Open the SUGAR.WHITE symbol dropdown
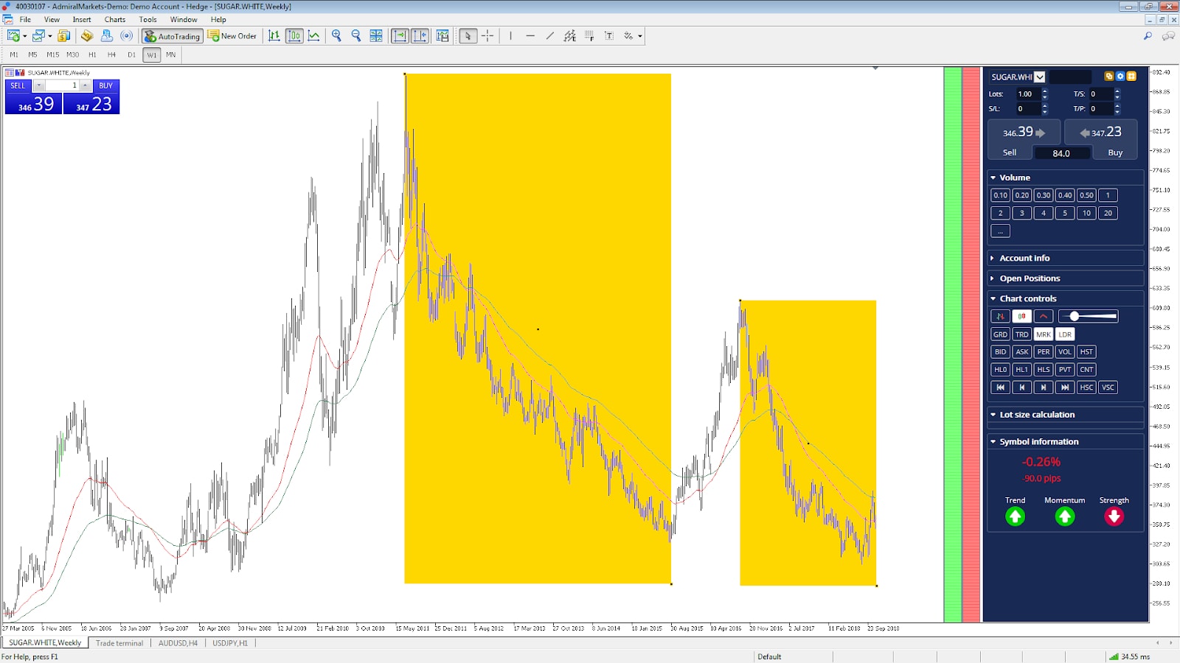 (1039, 77)
